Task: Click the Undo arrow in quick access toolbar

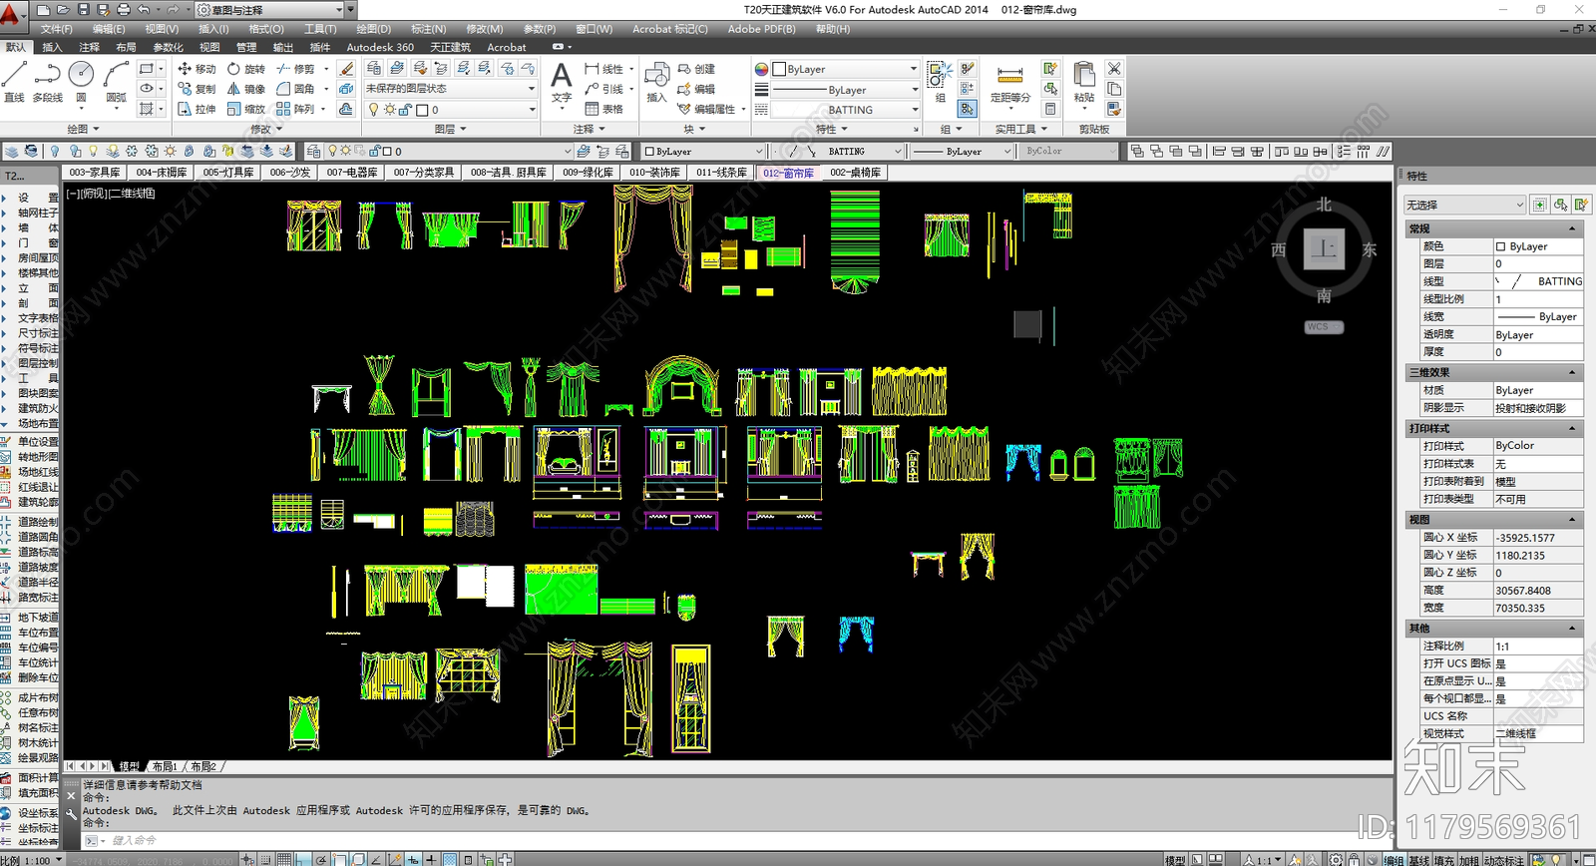Action: pyautogui.click(x=144, y=9)
